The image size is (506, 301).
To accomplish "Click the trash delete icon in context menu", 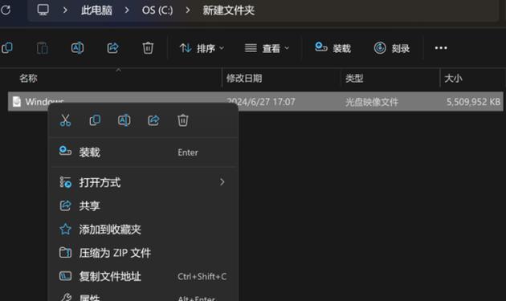I will pyautogui.click(x=183, y=120).
